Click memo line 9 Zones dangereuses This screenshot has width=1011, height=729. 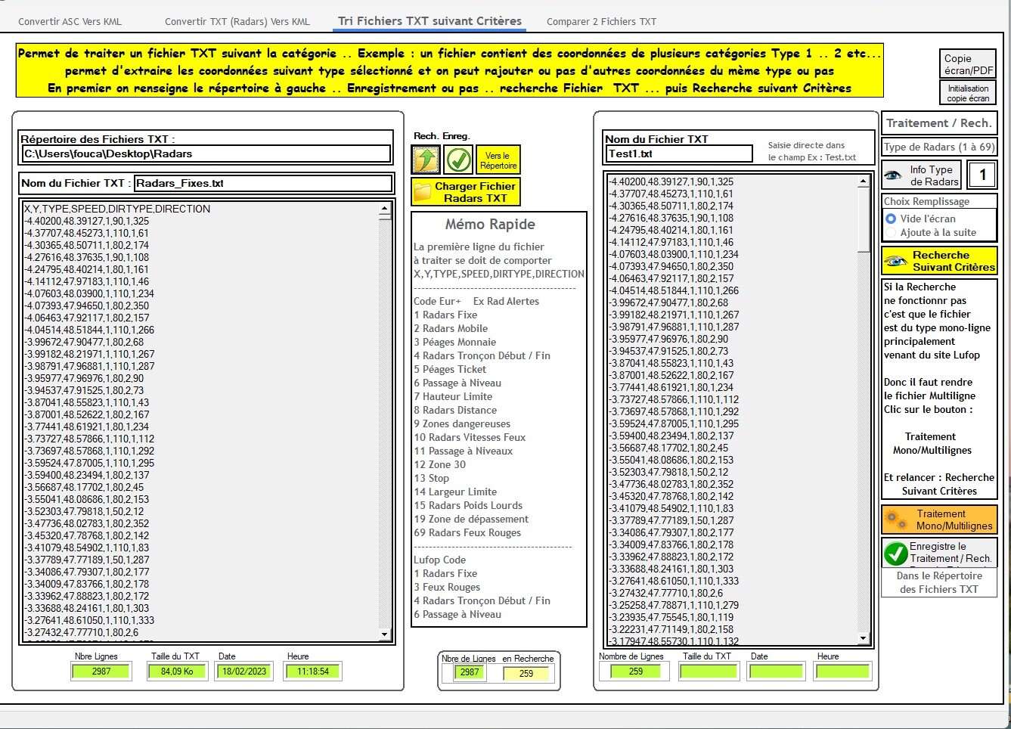coord(462,423)
